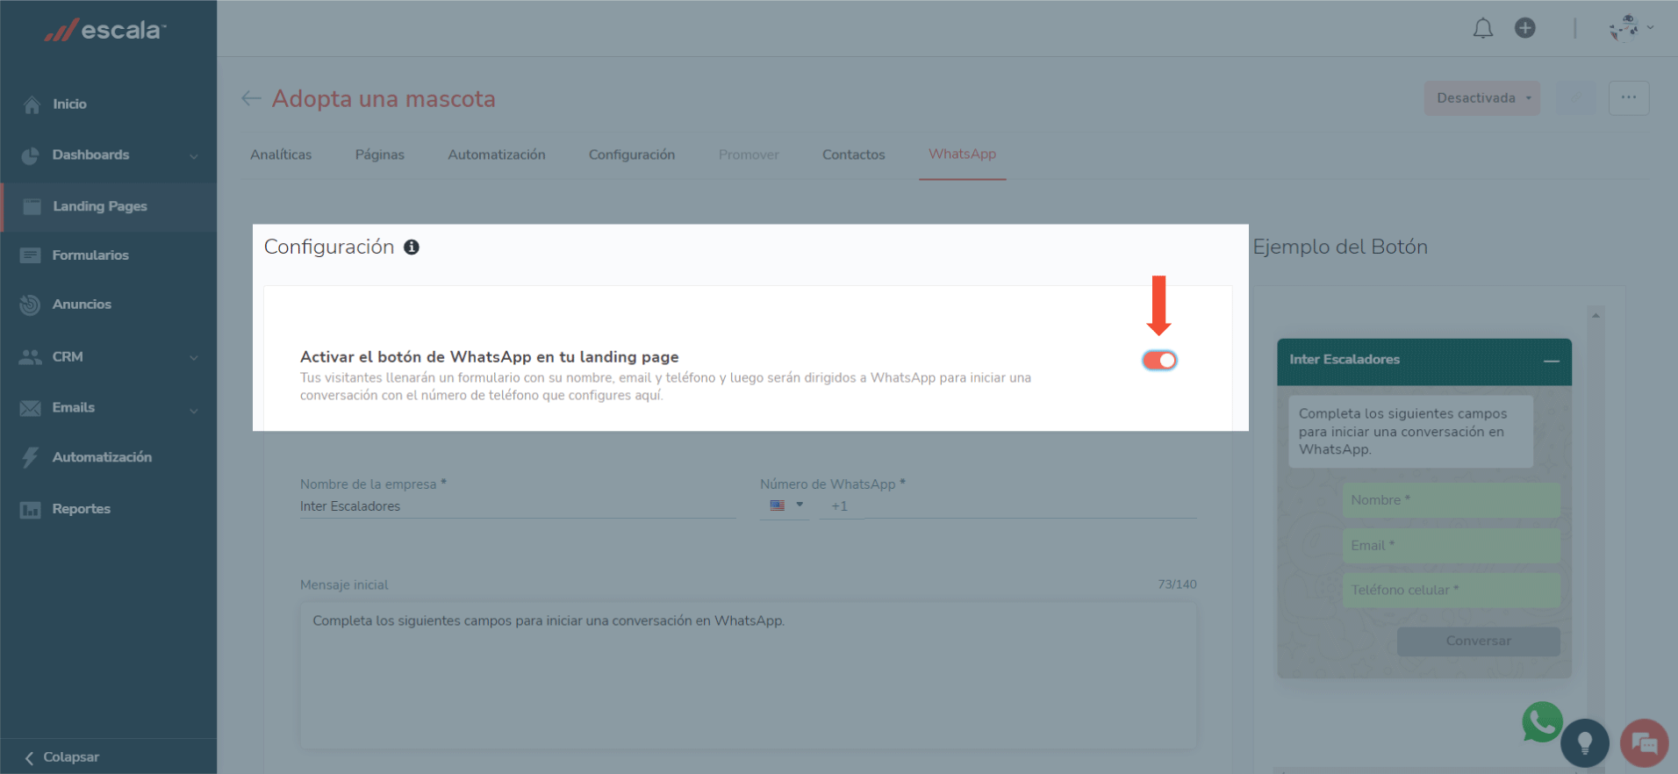Open the three-dots more options button
The width and height of the screenshot is (1678, 774).
1629,98
